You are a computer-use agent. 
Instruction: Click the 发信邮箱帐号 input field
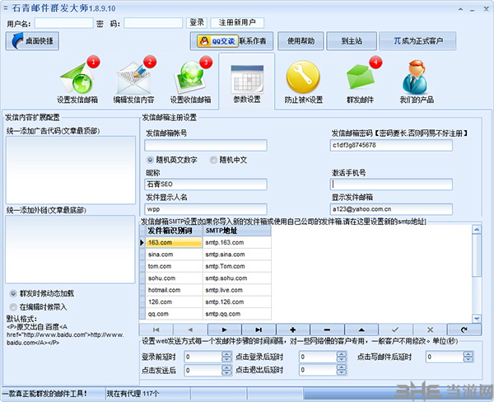pyautogui.click(x=206, y=145)
